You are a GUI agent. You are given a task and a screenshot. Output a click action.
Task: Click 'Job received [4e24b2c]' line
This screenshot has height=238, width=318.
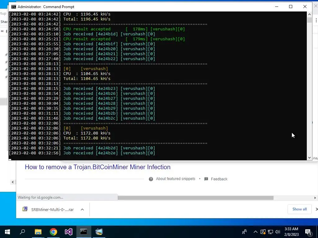coord(109,118)
